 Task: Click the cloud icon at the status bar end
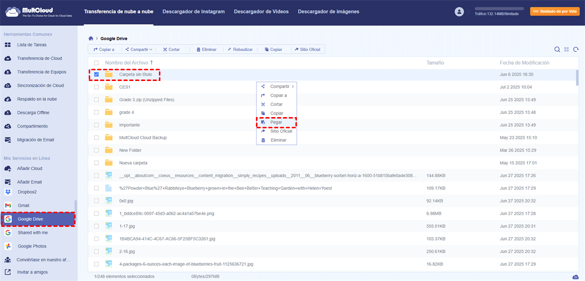click(x=577, y=277)
